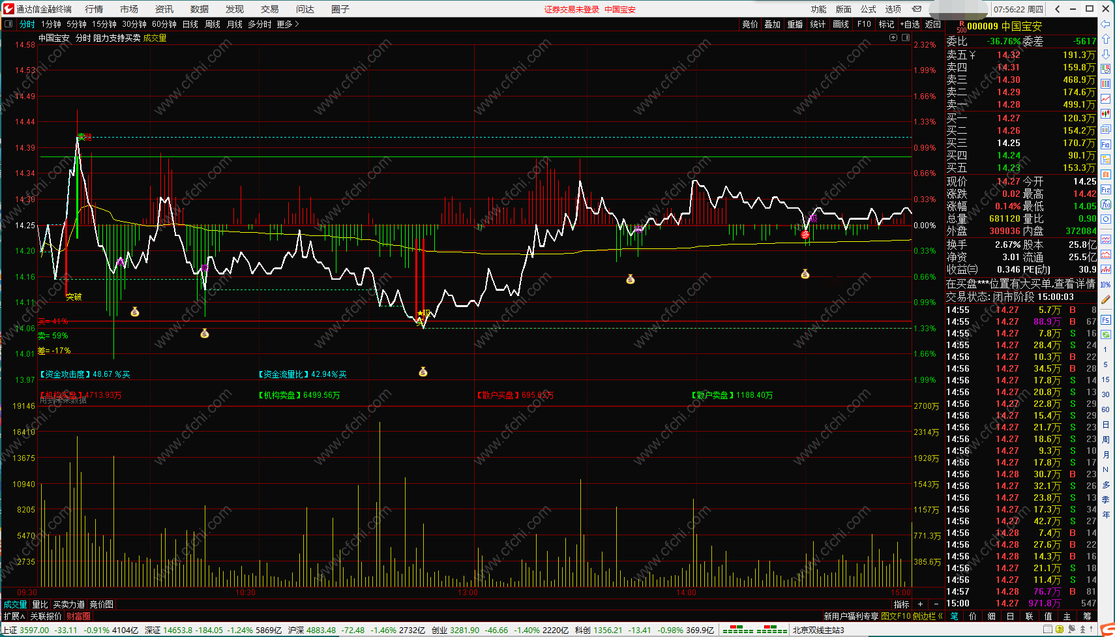Click the Tongdaxin red logo icon
The width and height of the screenshot is (1115, 637).
click(x=8, y=8)
